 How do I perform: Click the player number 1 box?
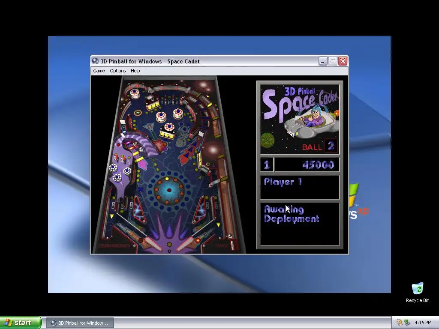point(267,165)
